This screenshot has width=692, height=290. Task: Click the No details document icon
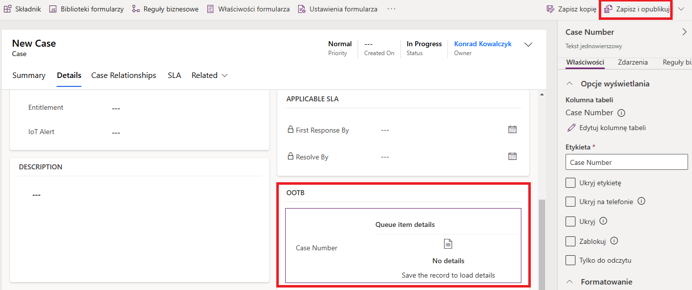tap(448, 244)
